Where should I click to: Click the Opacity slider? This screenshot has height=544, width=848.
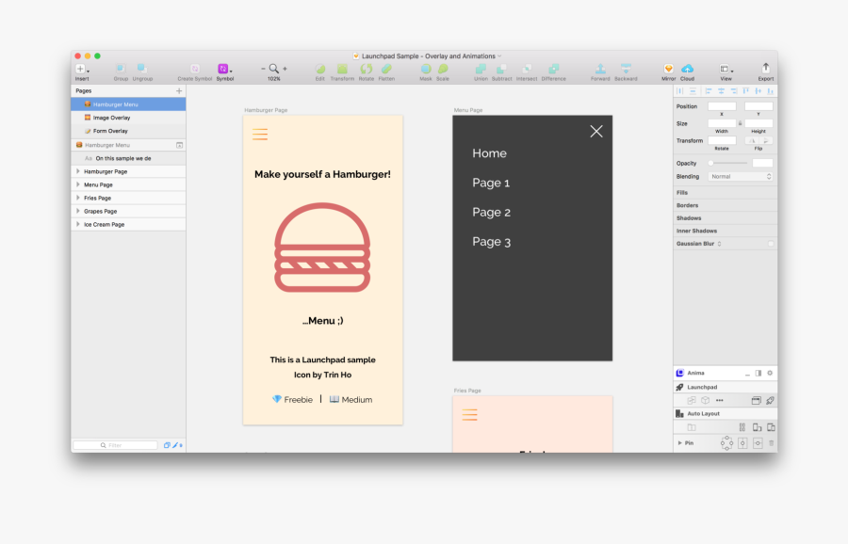tap(728, 163)
